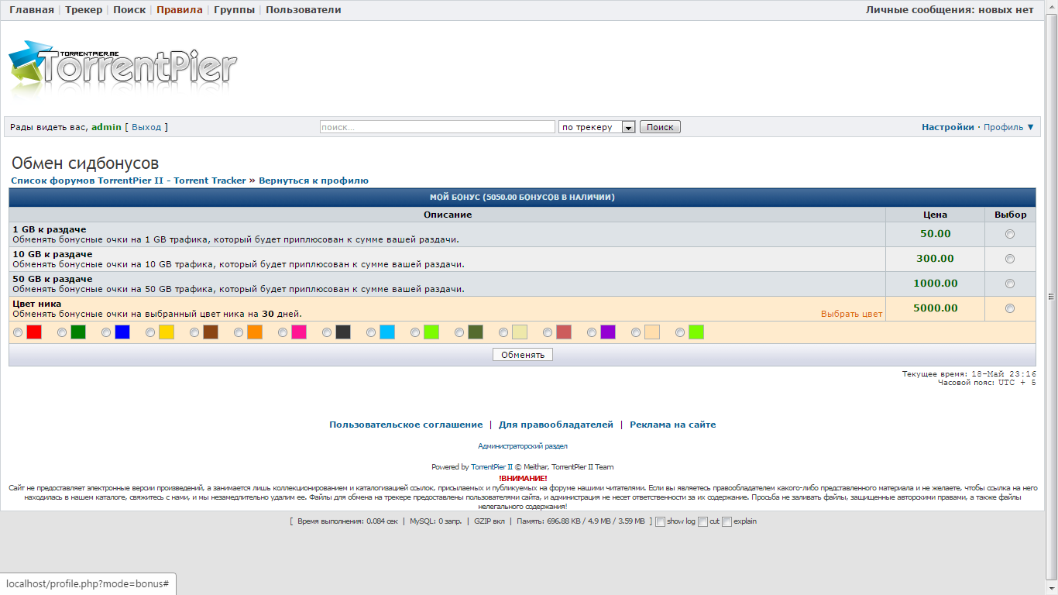This screenshot has width=1058, height=595.
Task: Select the radio button for 1 GB к раздаче
Action: pyautogui.click(x=1009, y=234)
